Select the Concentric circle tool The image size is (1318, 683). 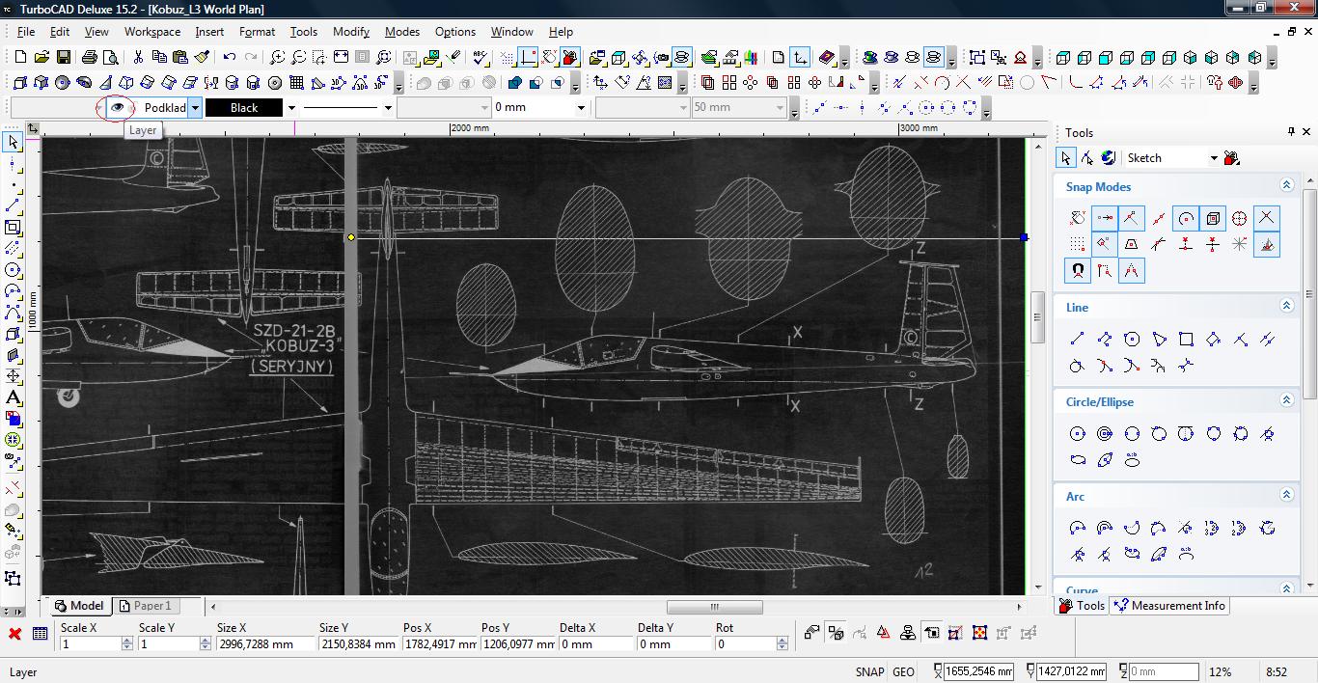[x=1105, y=434]
